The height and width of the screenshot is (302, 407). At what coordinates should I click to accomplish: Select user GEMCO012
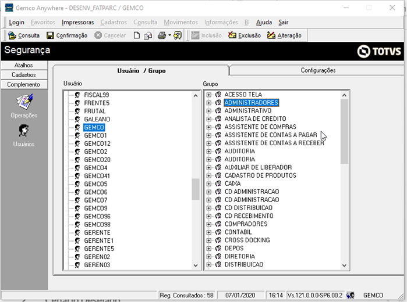tap(97, 143)
